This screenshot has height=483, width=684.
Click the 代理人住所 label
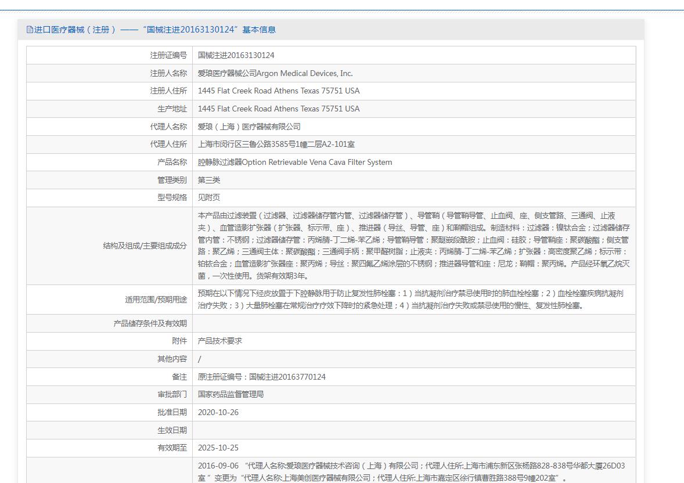[x=168, y=144]
